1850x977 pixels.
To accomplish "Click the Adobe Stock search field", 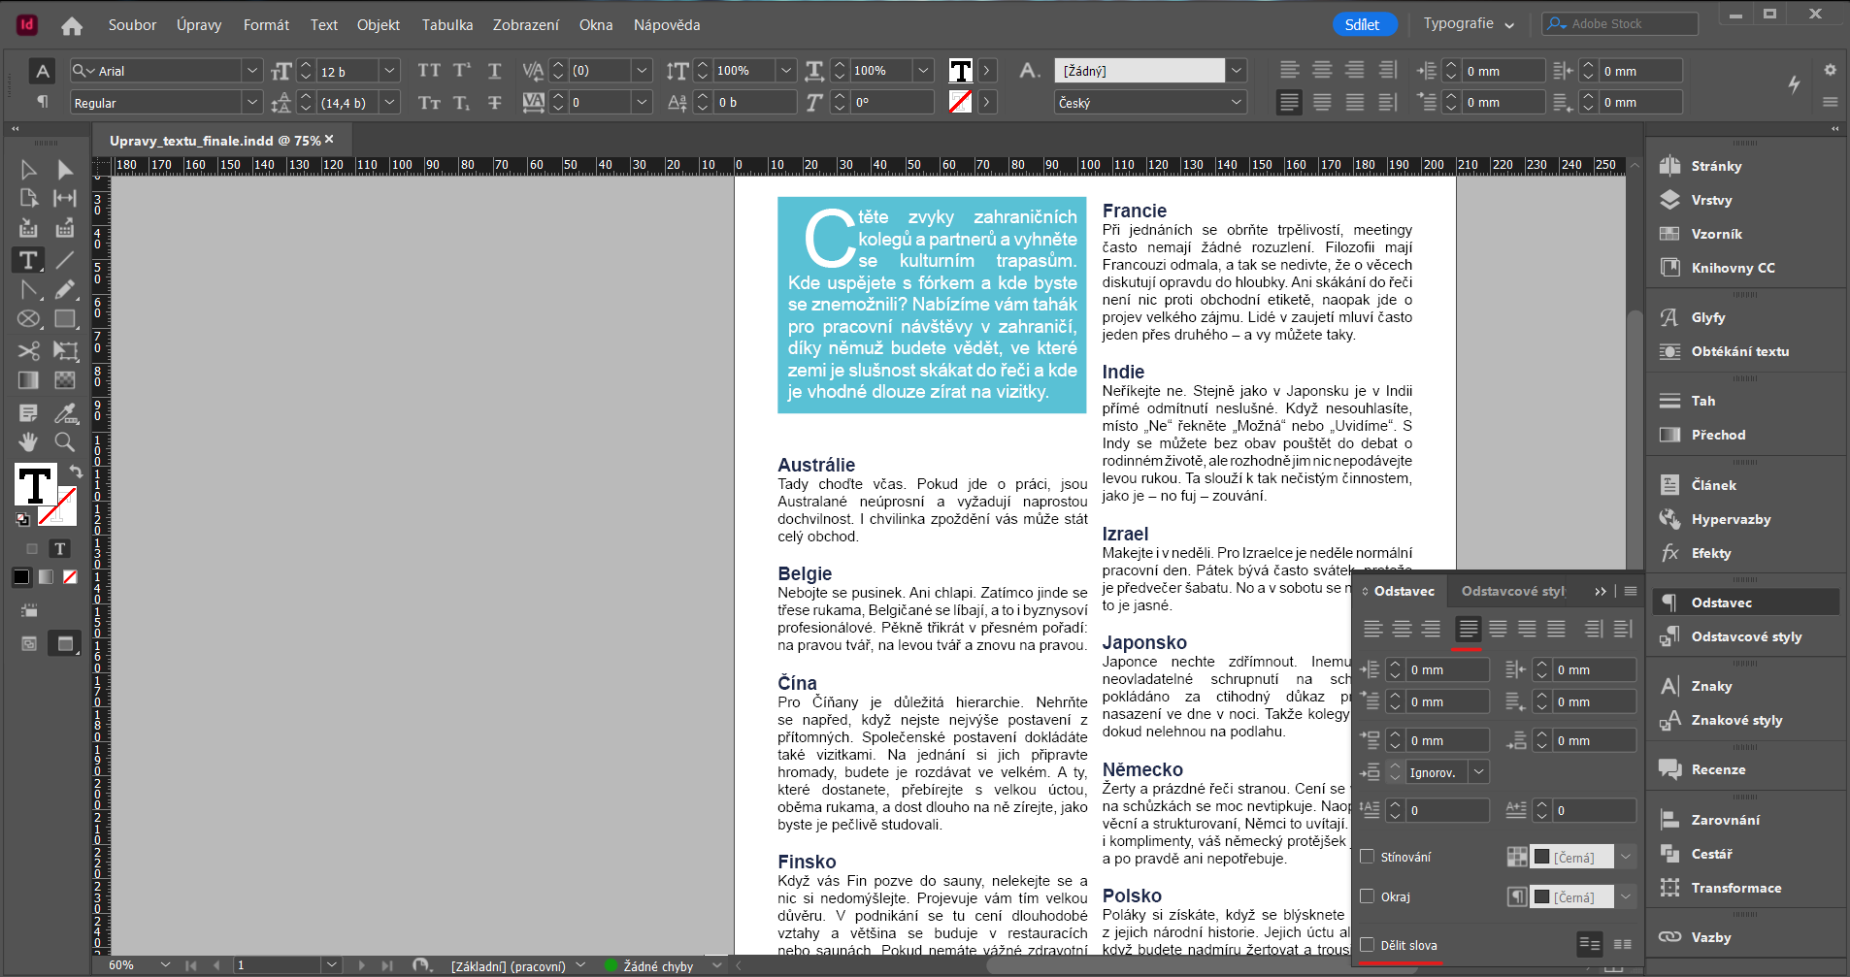I will [1619, 23].
